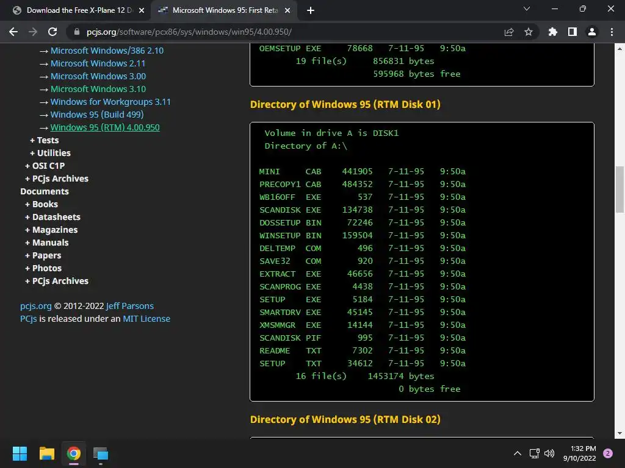The height and width of the screenshot is (468, 625).
Task: Select the WINSETUP BIN file row
Action: tap(363, 235)
